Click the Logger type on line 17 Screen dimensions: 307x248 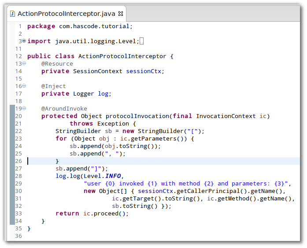pyautogui.click(x=83, y=93)
